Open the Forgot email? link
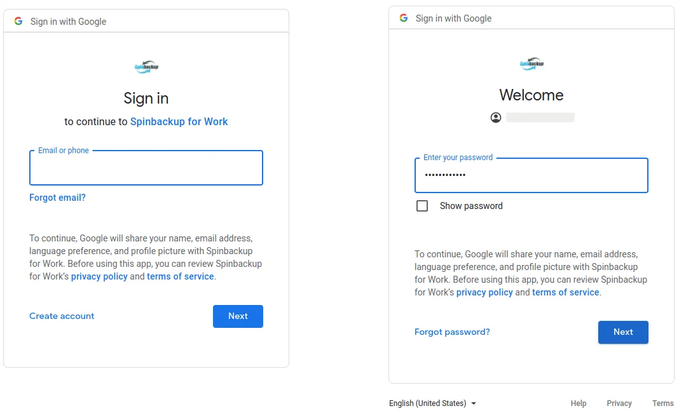 pos(57,198)
